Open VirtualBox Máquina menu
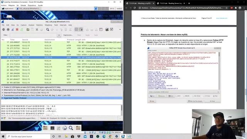This screenshot has height=139, width=247. [12, 5]
